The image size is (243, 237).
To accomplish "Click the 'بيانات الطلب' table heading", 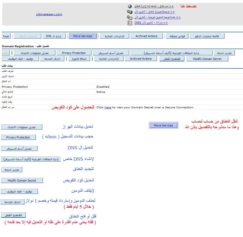I will point(7,66).
